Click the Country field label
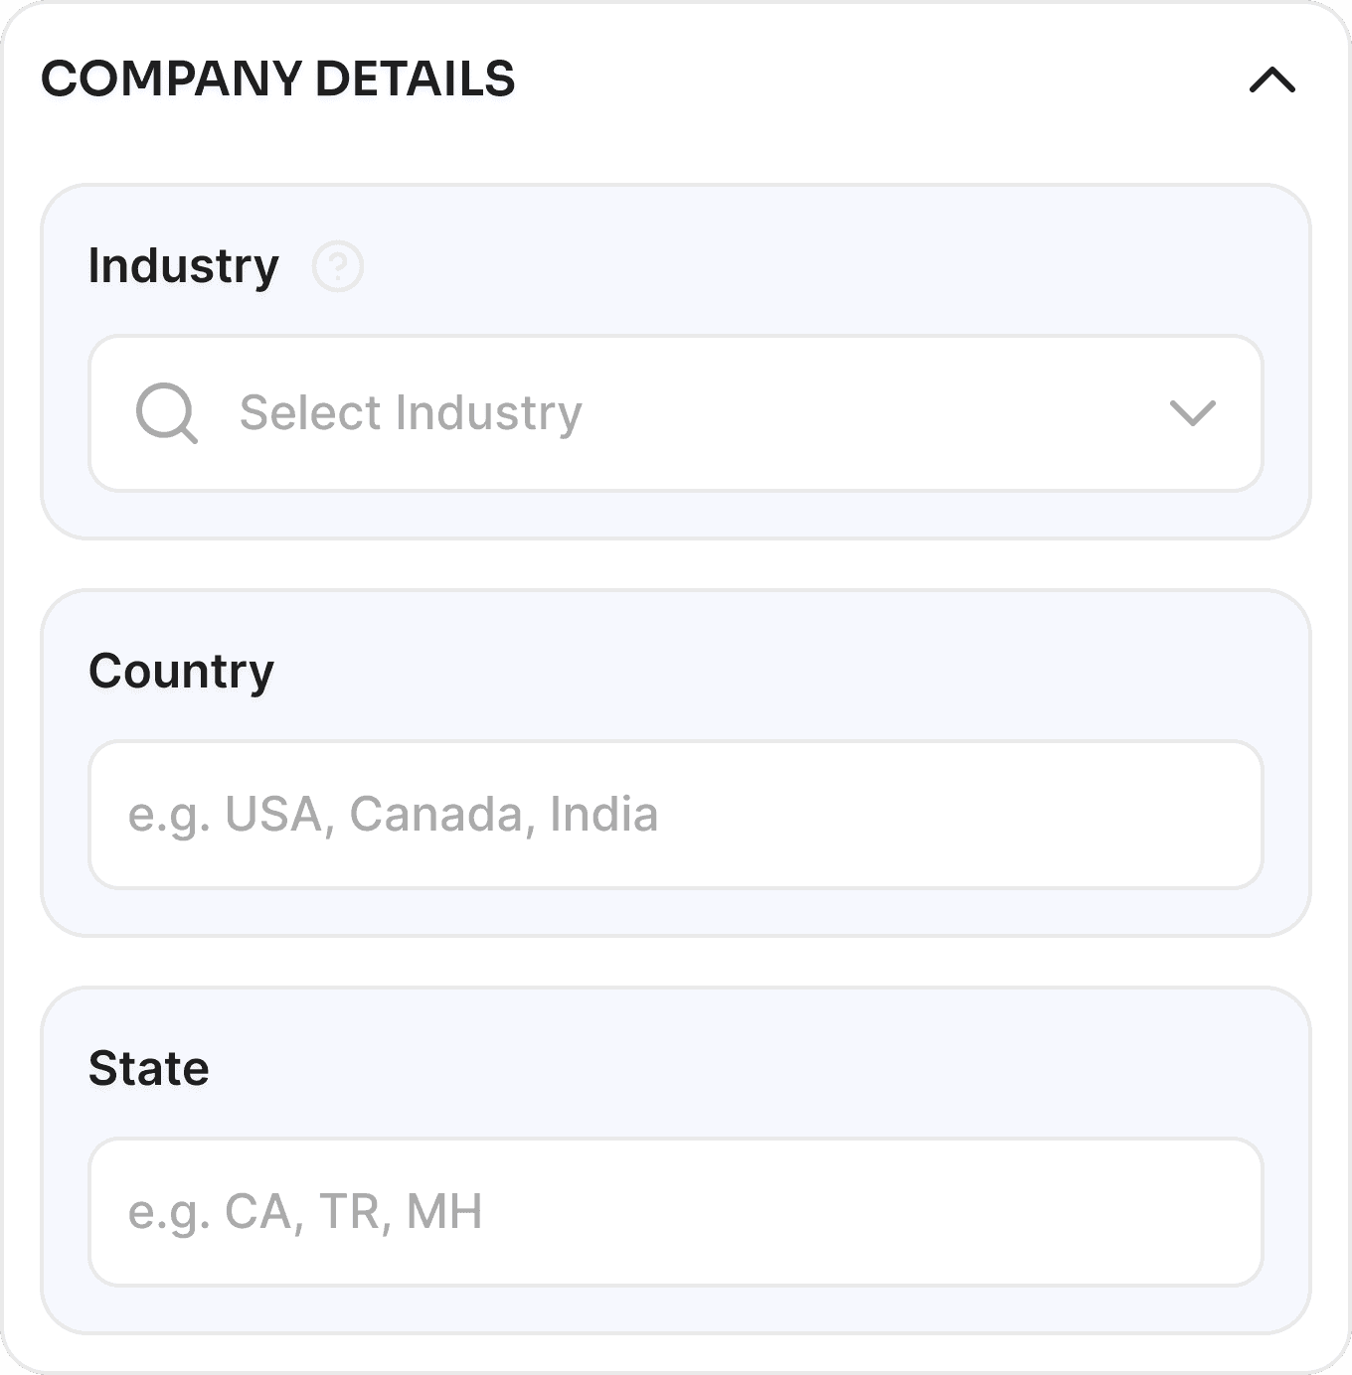The width and height of the screenshot is (1352, 1375). pos(181,672)
